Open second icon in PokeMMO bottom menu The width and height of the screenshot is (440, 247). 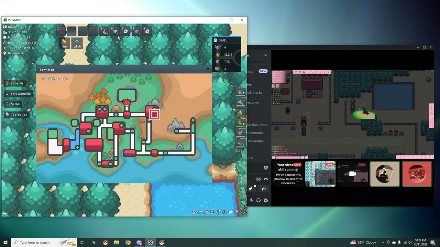[200, 212]
